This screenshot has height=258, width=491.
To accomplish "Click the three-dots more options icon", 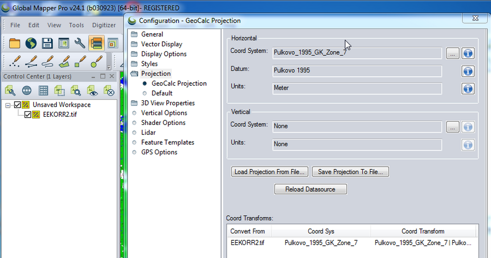I will point(27,91).
